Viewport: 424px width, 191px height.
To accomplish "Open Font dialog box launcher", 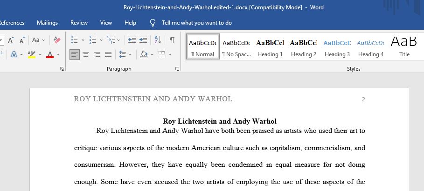I will click(62, 69).
